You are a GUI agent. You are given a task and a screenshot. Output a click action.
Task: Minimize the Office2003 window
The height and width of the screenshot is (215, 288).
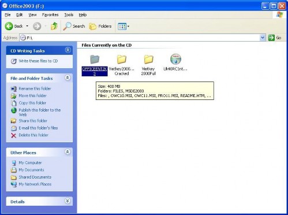click(265, 6)
